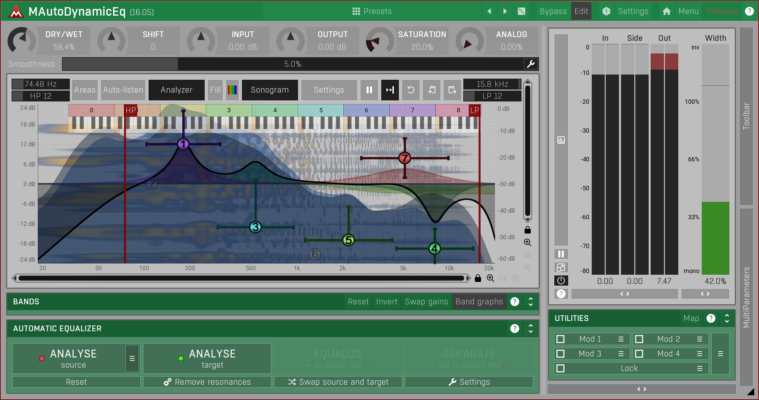This screenshot has height=400, width=759.
Task: Enable Mod 2 checkbox
Action: tap(639, 339)
